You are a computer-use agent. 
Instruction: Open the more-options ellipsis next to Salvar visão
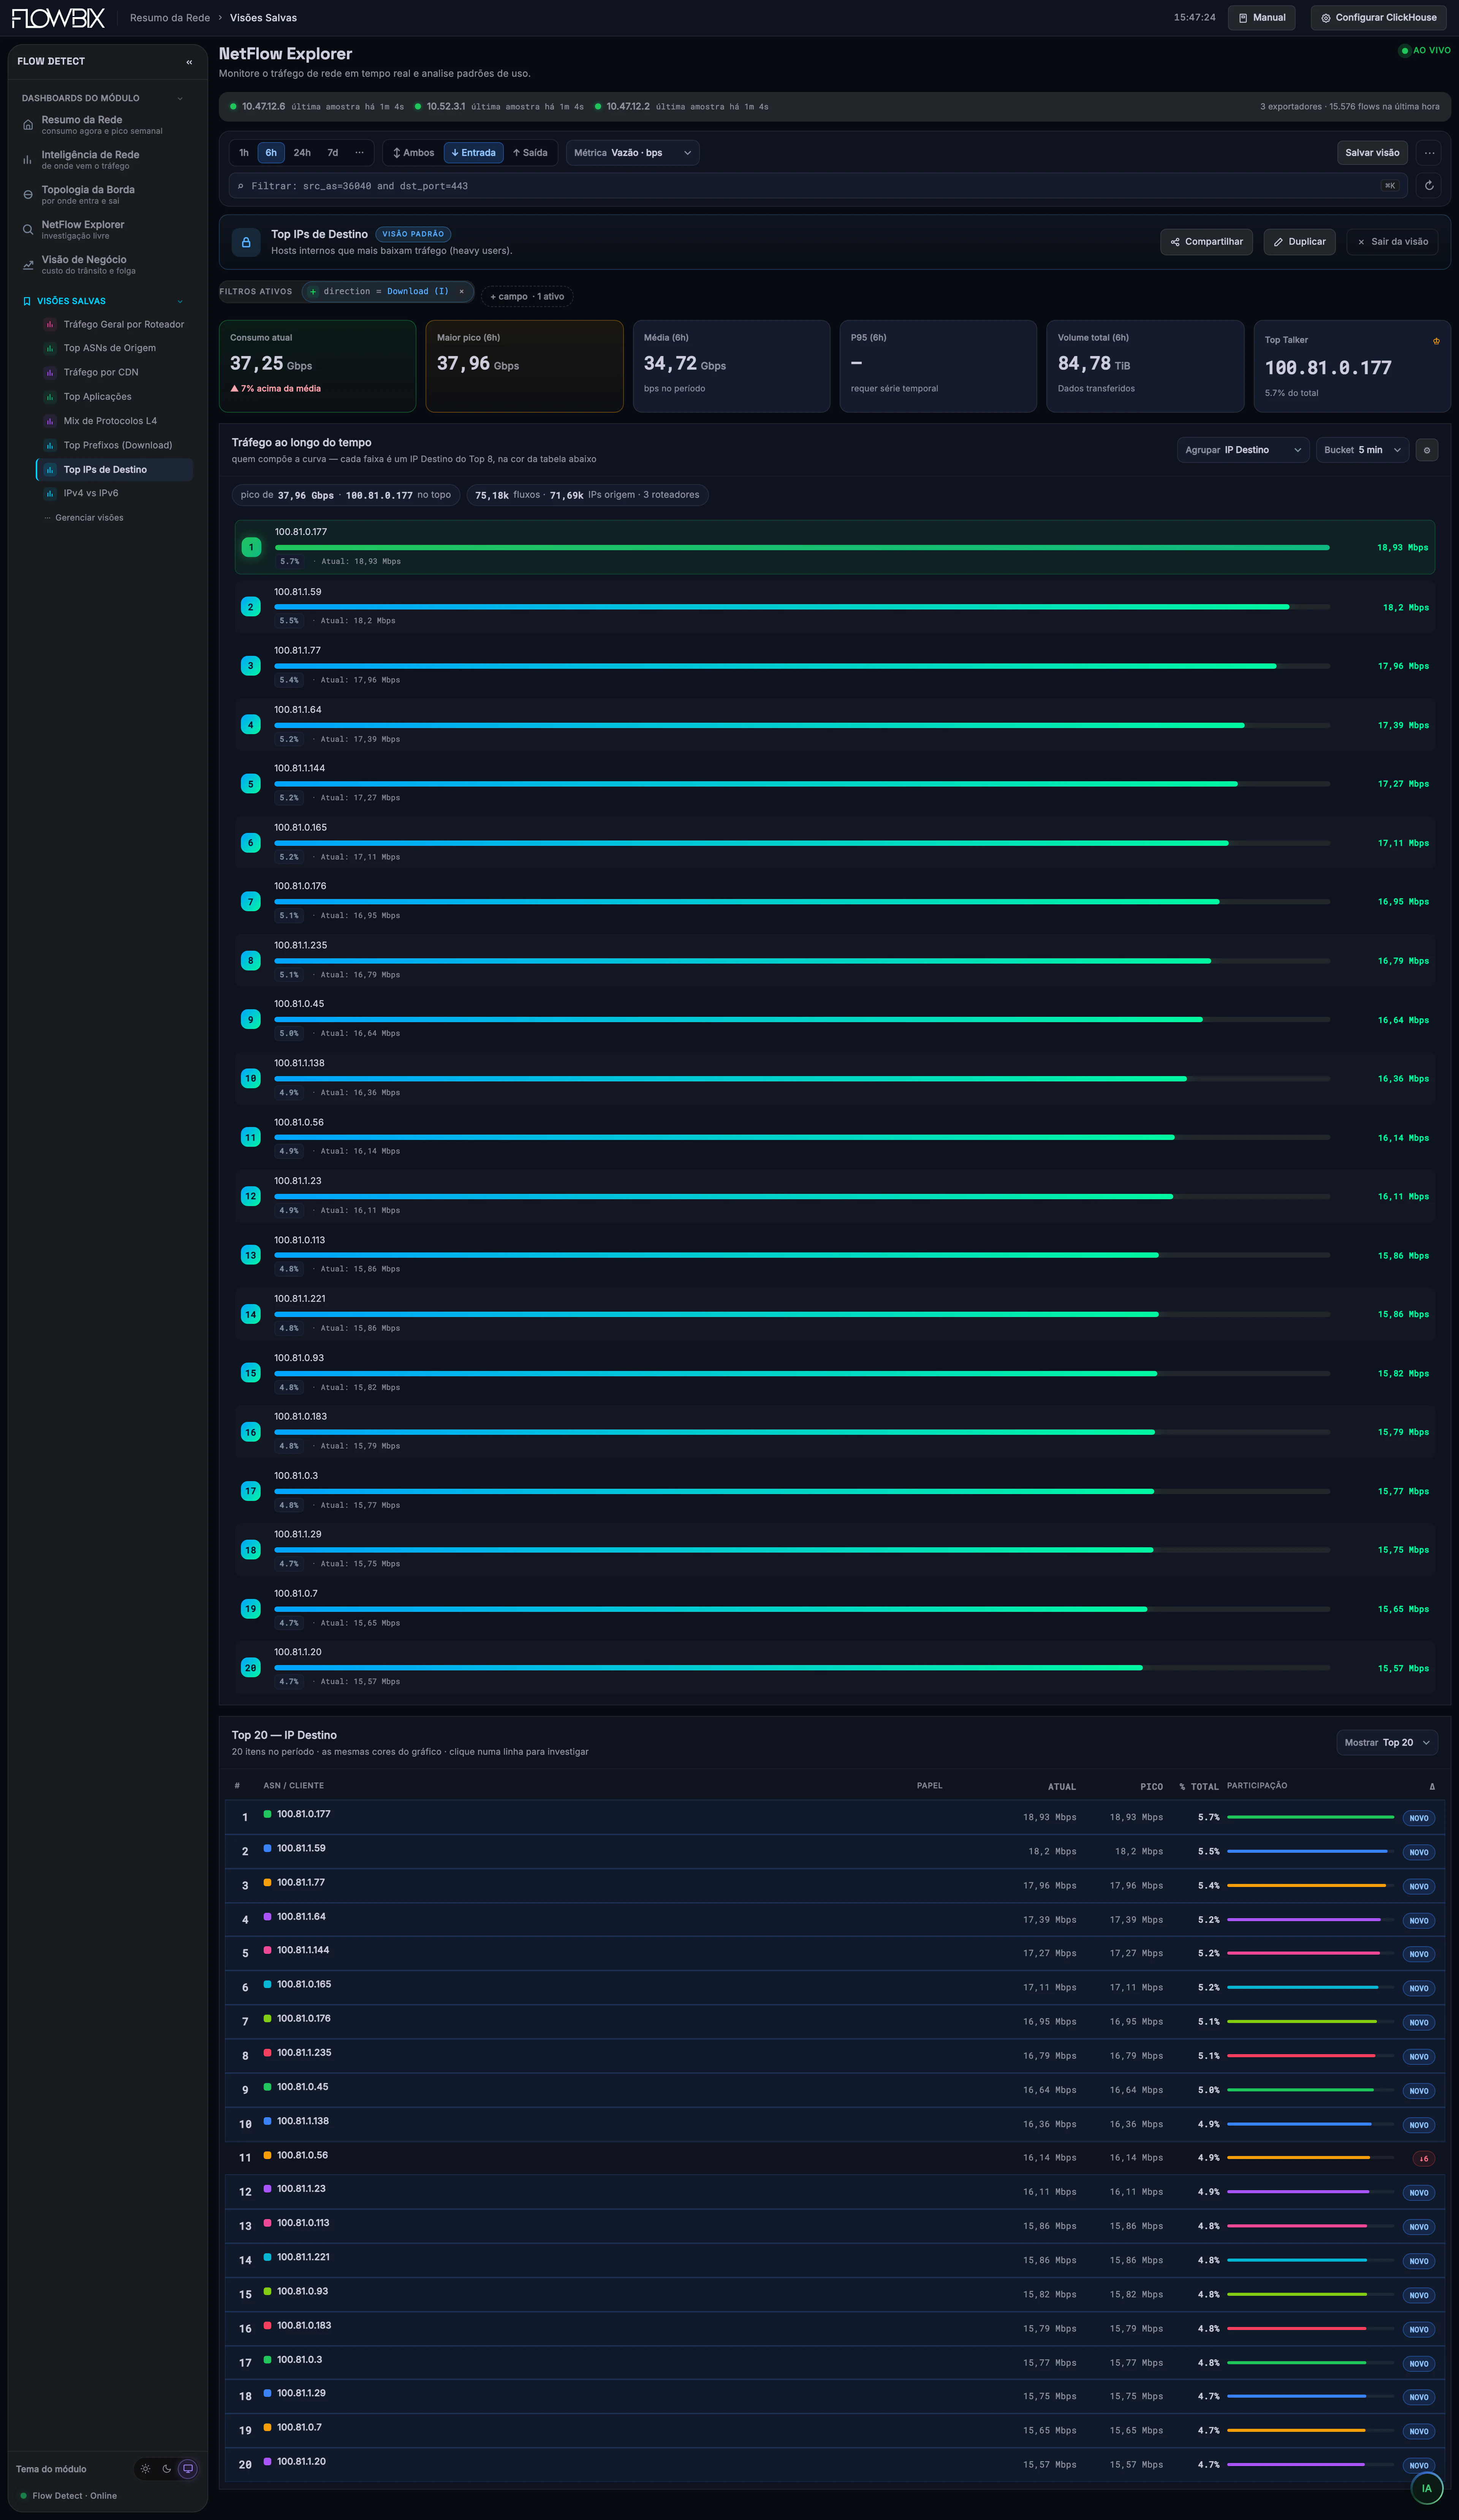click(x=1429, y=153)
